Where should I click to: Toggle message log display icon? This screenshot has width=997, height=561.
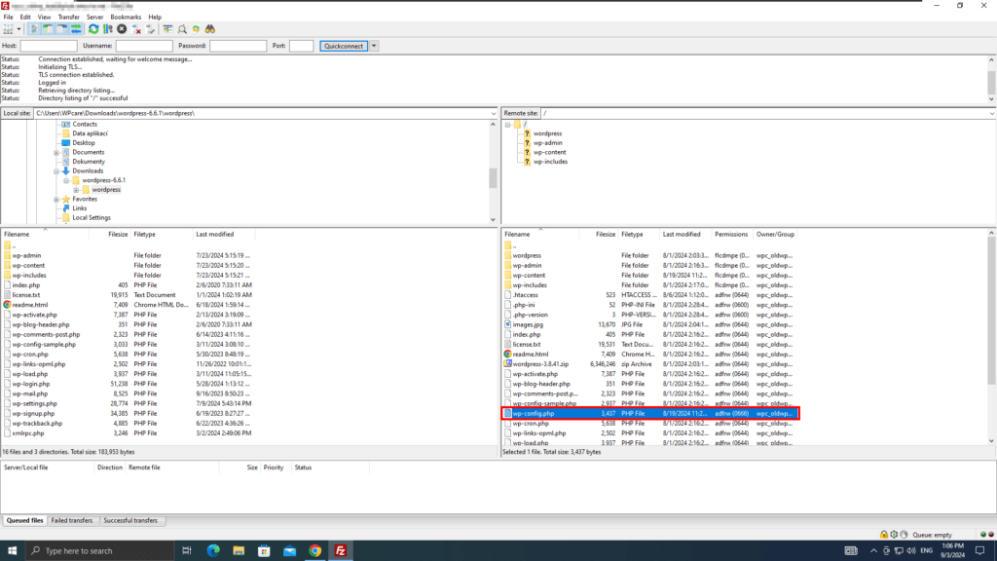pyautogui.click(x=34, y=29)
